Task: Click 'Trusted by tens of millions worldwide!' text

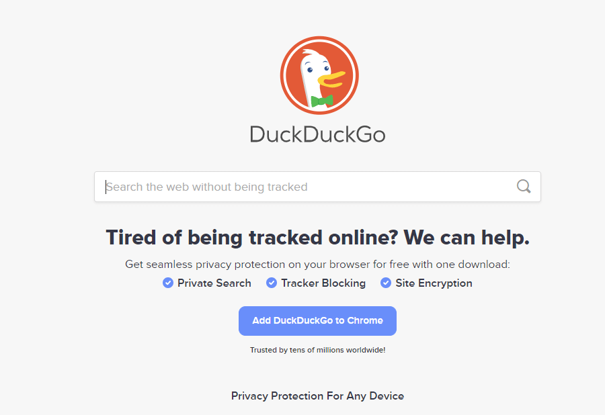Action: click(x=317, y=350)
